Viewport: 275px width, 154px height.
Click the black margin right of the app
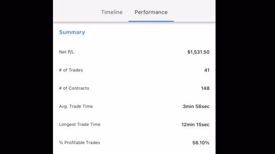(245, 77)
